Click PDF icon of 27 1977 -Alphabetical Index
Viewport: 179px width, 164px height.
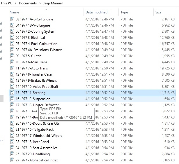tap(12, 160)
